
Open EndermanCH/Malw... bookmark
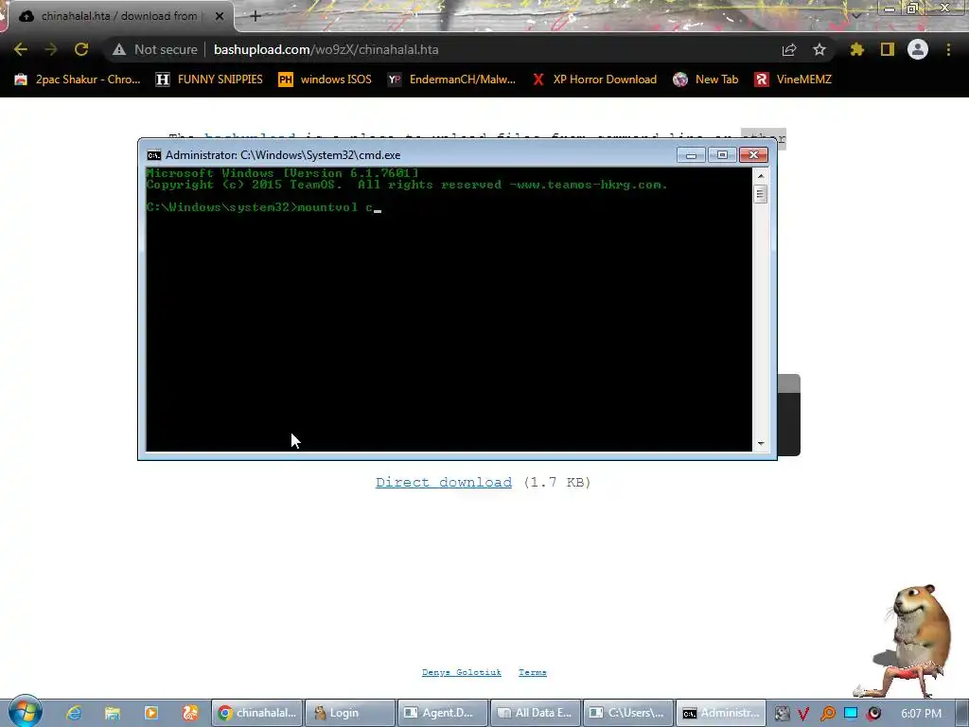click(451, 80)
